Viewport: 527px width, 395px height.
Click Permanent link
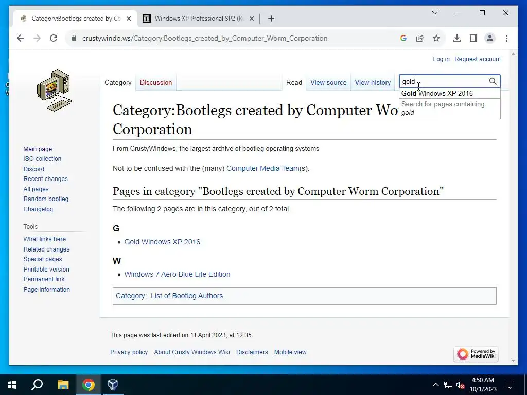coord(44,279)
